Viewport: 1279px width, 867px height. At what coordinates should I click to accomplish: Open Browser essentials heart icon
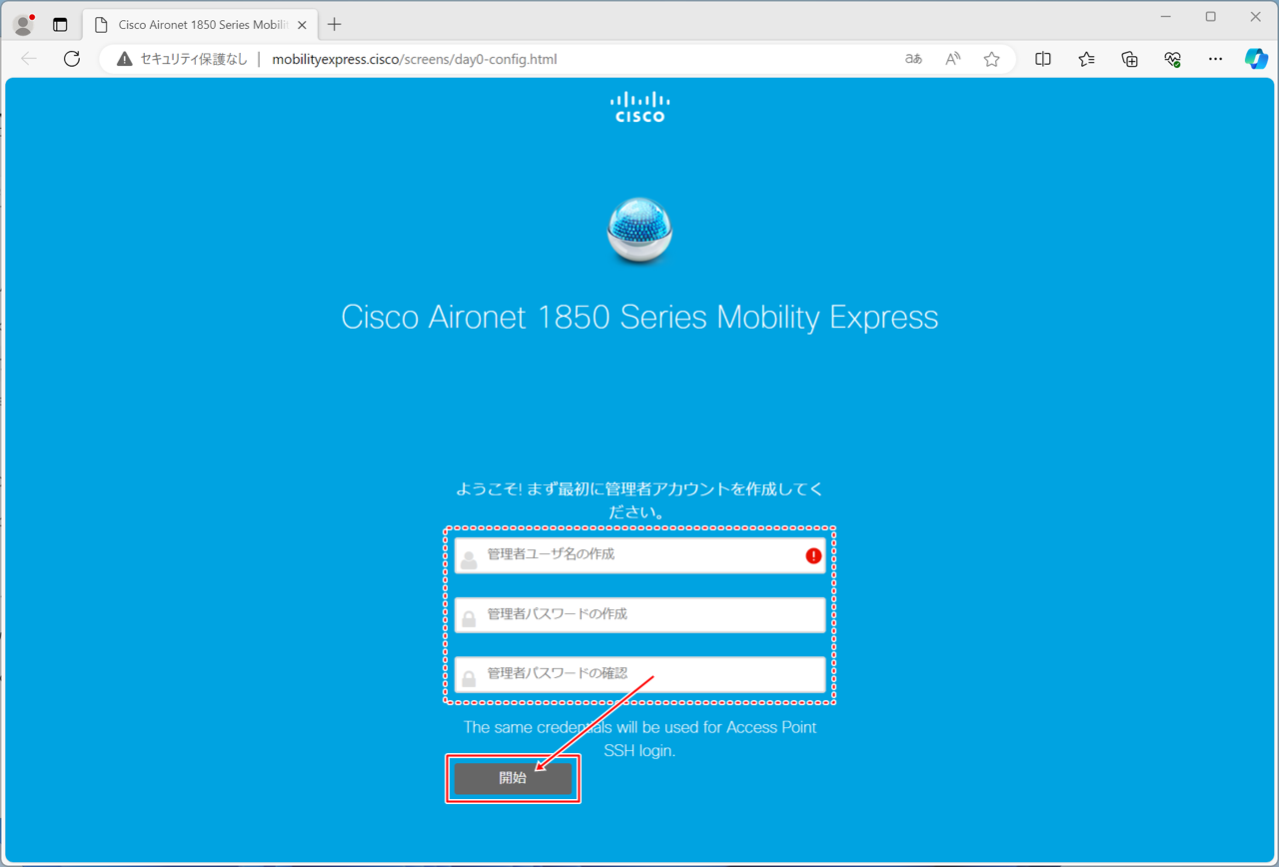[1172, 59]
